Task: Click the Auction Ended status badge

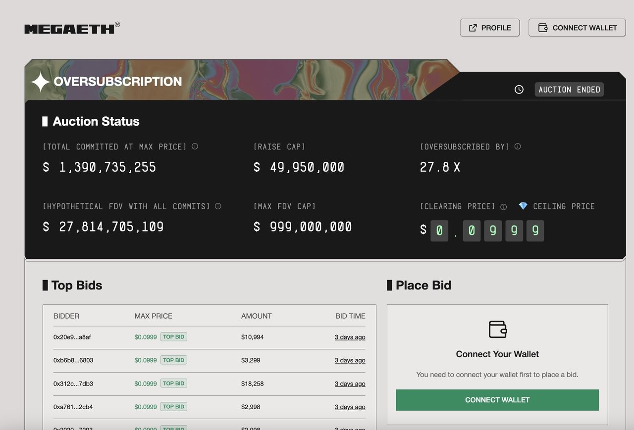Action: tap(569, 90)
